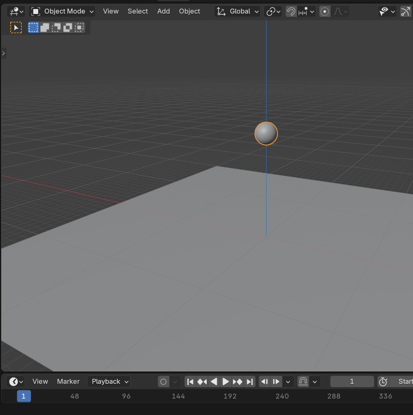Open the Add menu
The width and height of the screenshot is (413, 415).
[x=163, y=12]
